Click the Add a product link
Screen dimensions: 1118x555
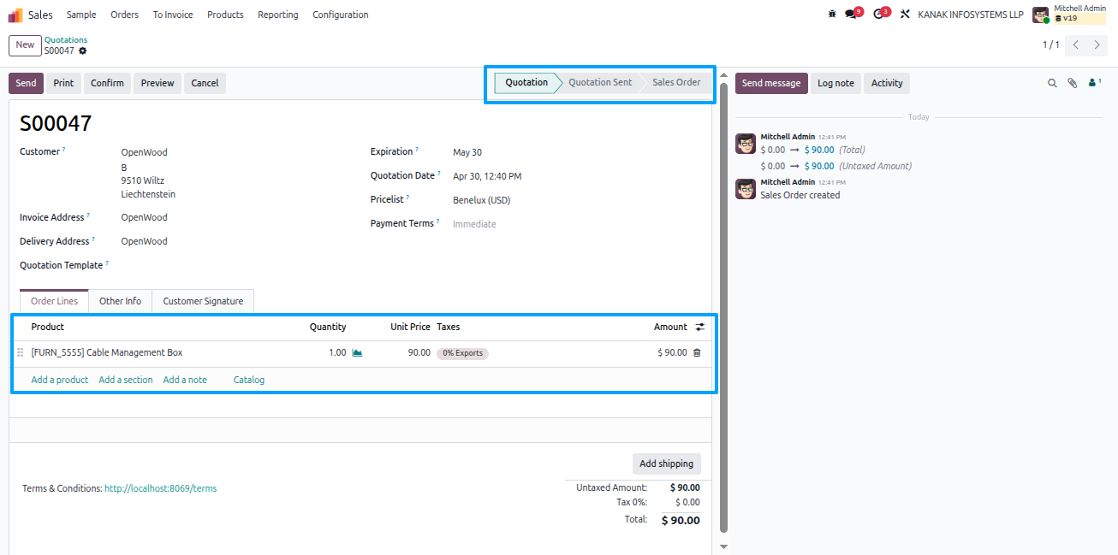pos(60,380)
